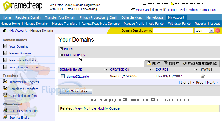Image resolution: width=222 pixels, height=121 pixels.
Task: Expand the FILTER section
Action: 61,49
